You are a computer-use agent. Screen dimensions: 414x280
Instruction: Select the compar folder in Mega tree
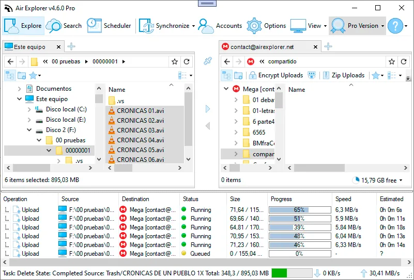click(x=263, y=154)
